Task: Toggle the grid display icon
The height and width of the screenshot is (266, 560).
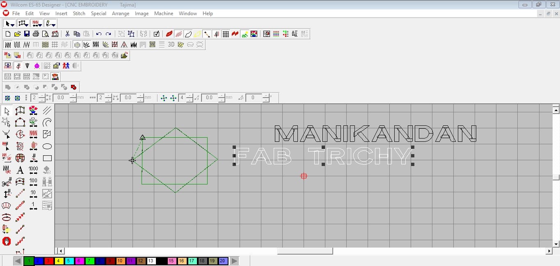Action: point(226,34)
